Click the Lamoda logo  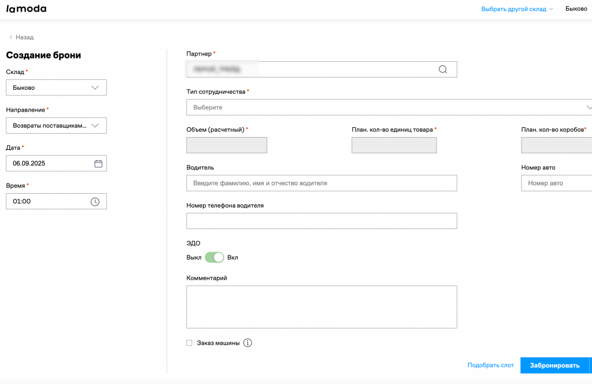pyautogui.click(x=26, y=9)
